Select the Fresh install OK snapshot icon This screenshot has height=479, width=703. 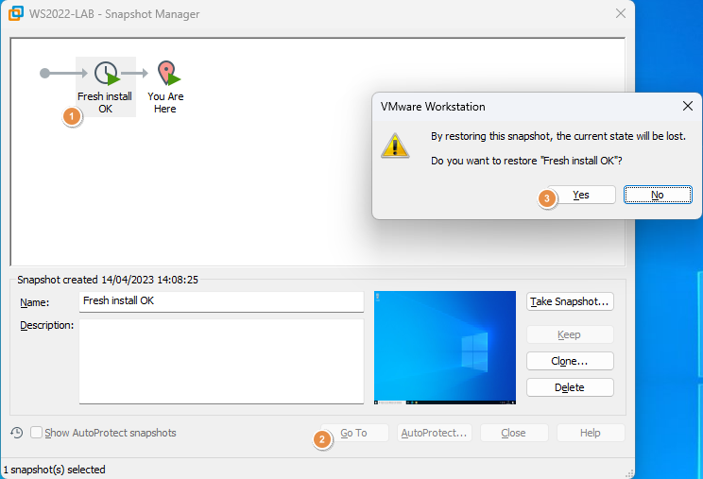click(107, 73)
